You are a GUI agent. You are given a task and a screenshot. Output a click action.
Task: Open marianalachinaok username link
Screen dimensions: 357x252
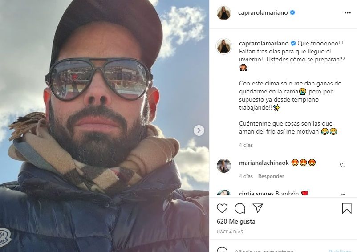264,163
